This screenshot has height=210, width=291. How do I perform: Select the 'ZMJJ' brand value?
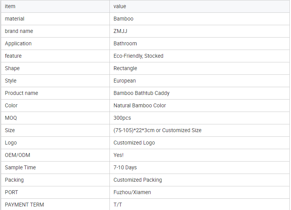click(121, 31)
